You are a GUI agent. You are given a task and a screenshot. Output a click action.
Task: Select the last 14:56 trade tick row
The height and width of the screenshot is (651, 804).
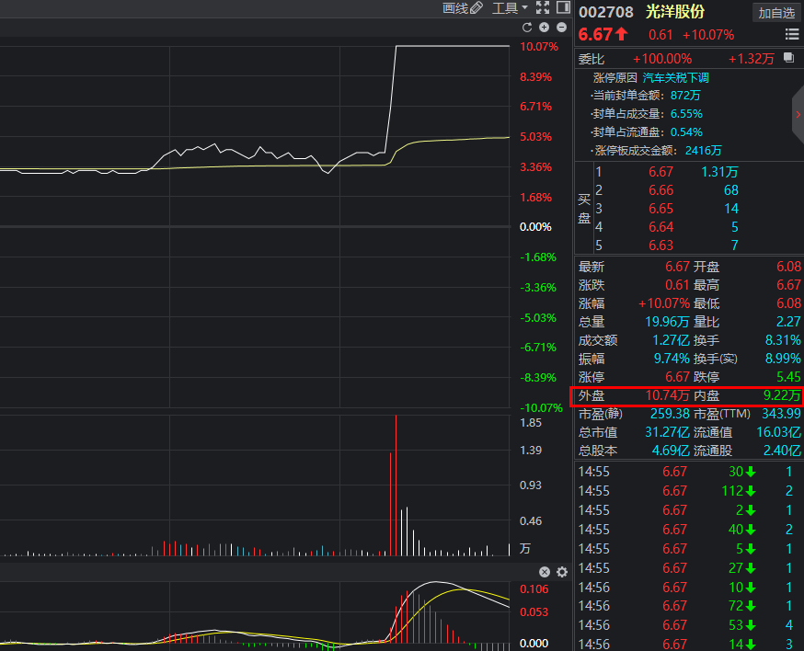pyautogui.click(x=688, y=645)
